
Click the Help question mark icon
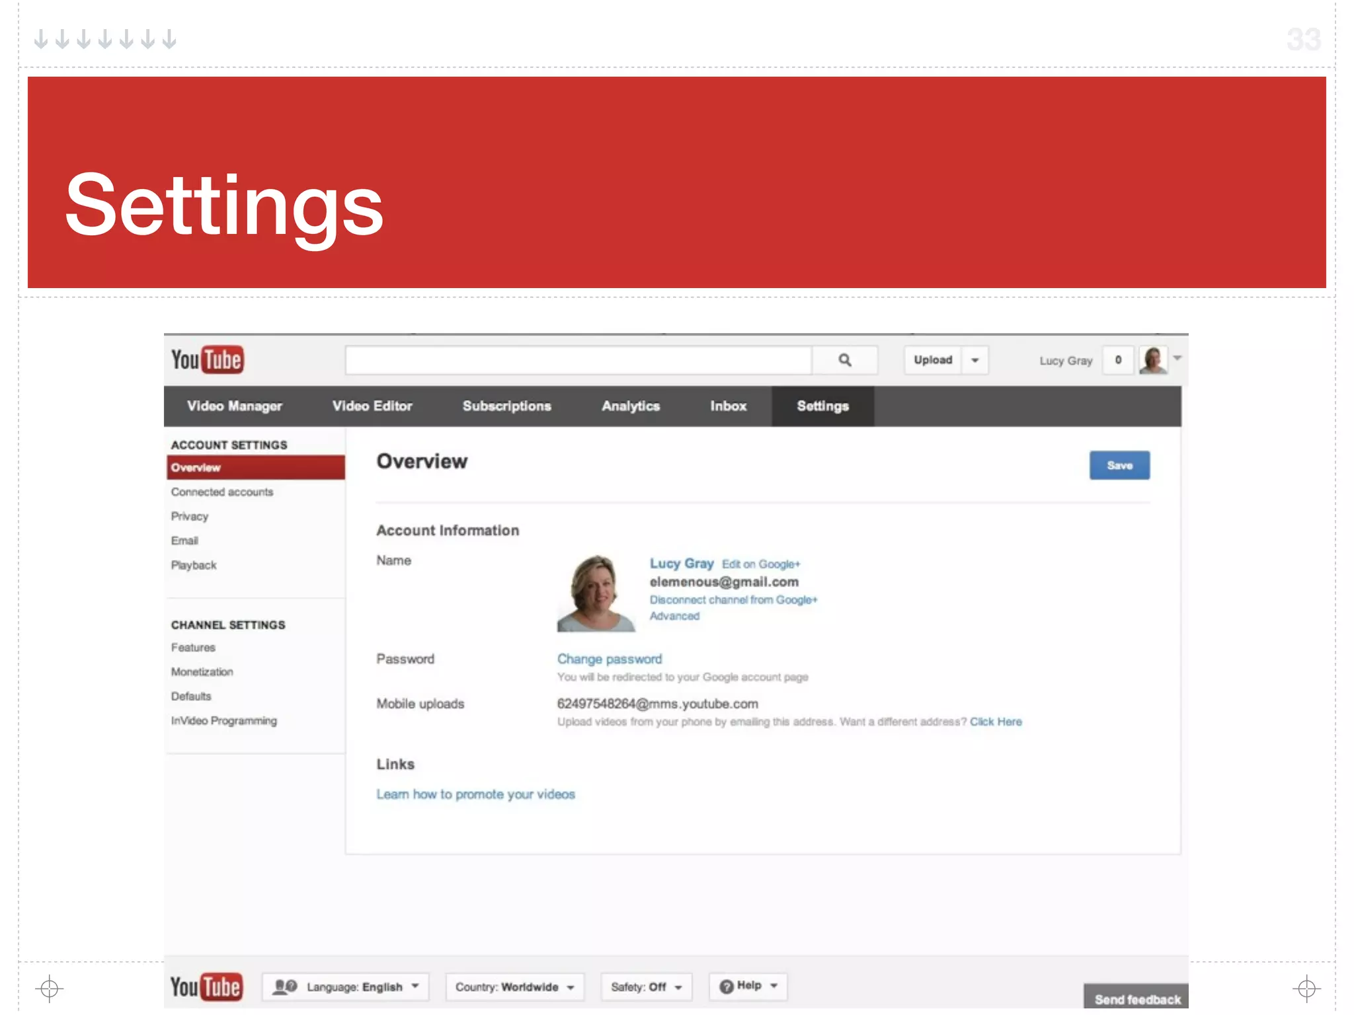[727, 986]
